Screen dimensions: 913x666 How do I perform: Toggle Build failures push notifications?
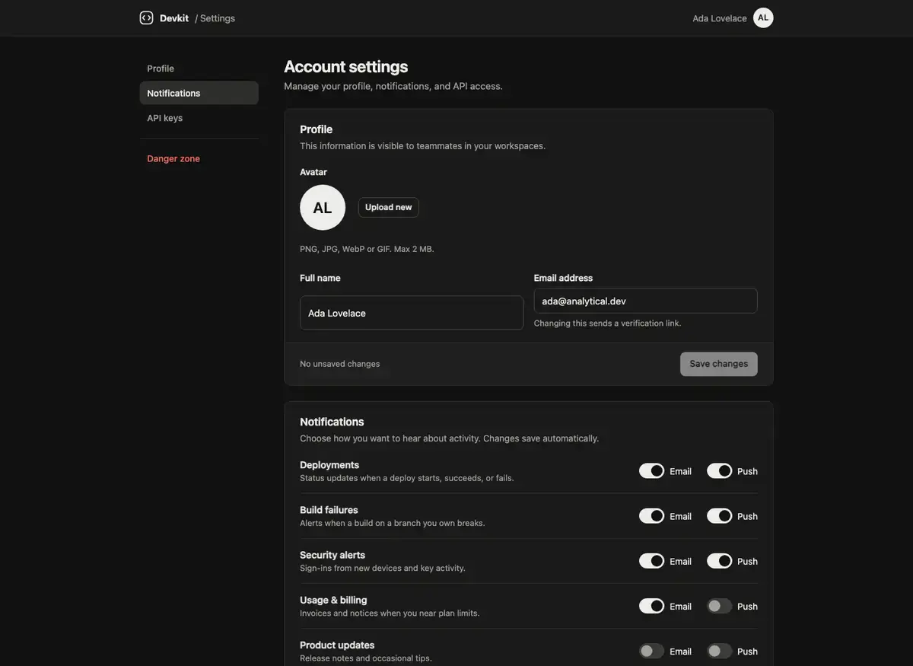click(x=719, y=516)
